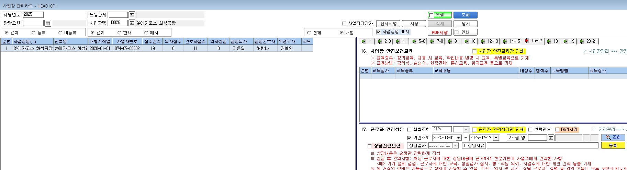Viewport: 627px width, 170px height.
Task: Open the 담당요원 lookup popup icon
Action: (48, 23)
